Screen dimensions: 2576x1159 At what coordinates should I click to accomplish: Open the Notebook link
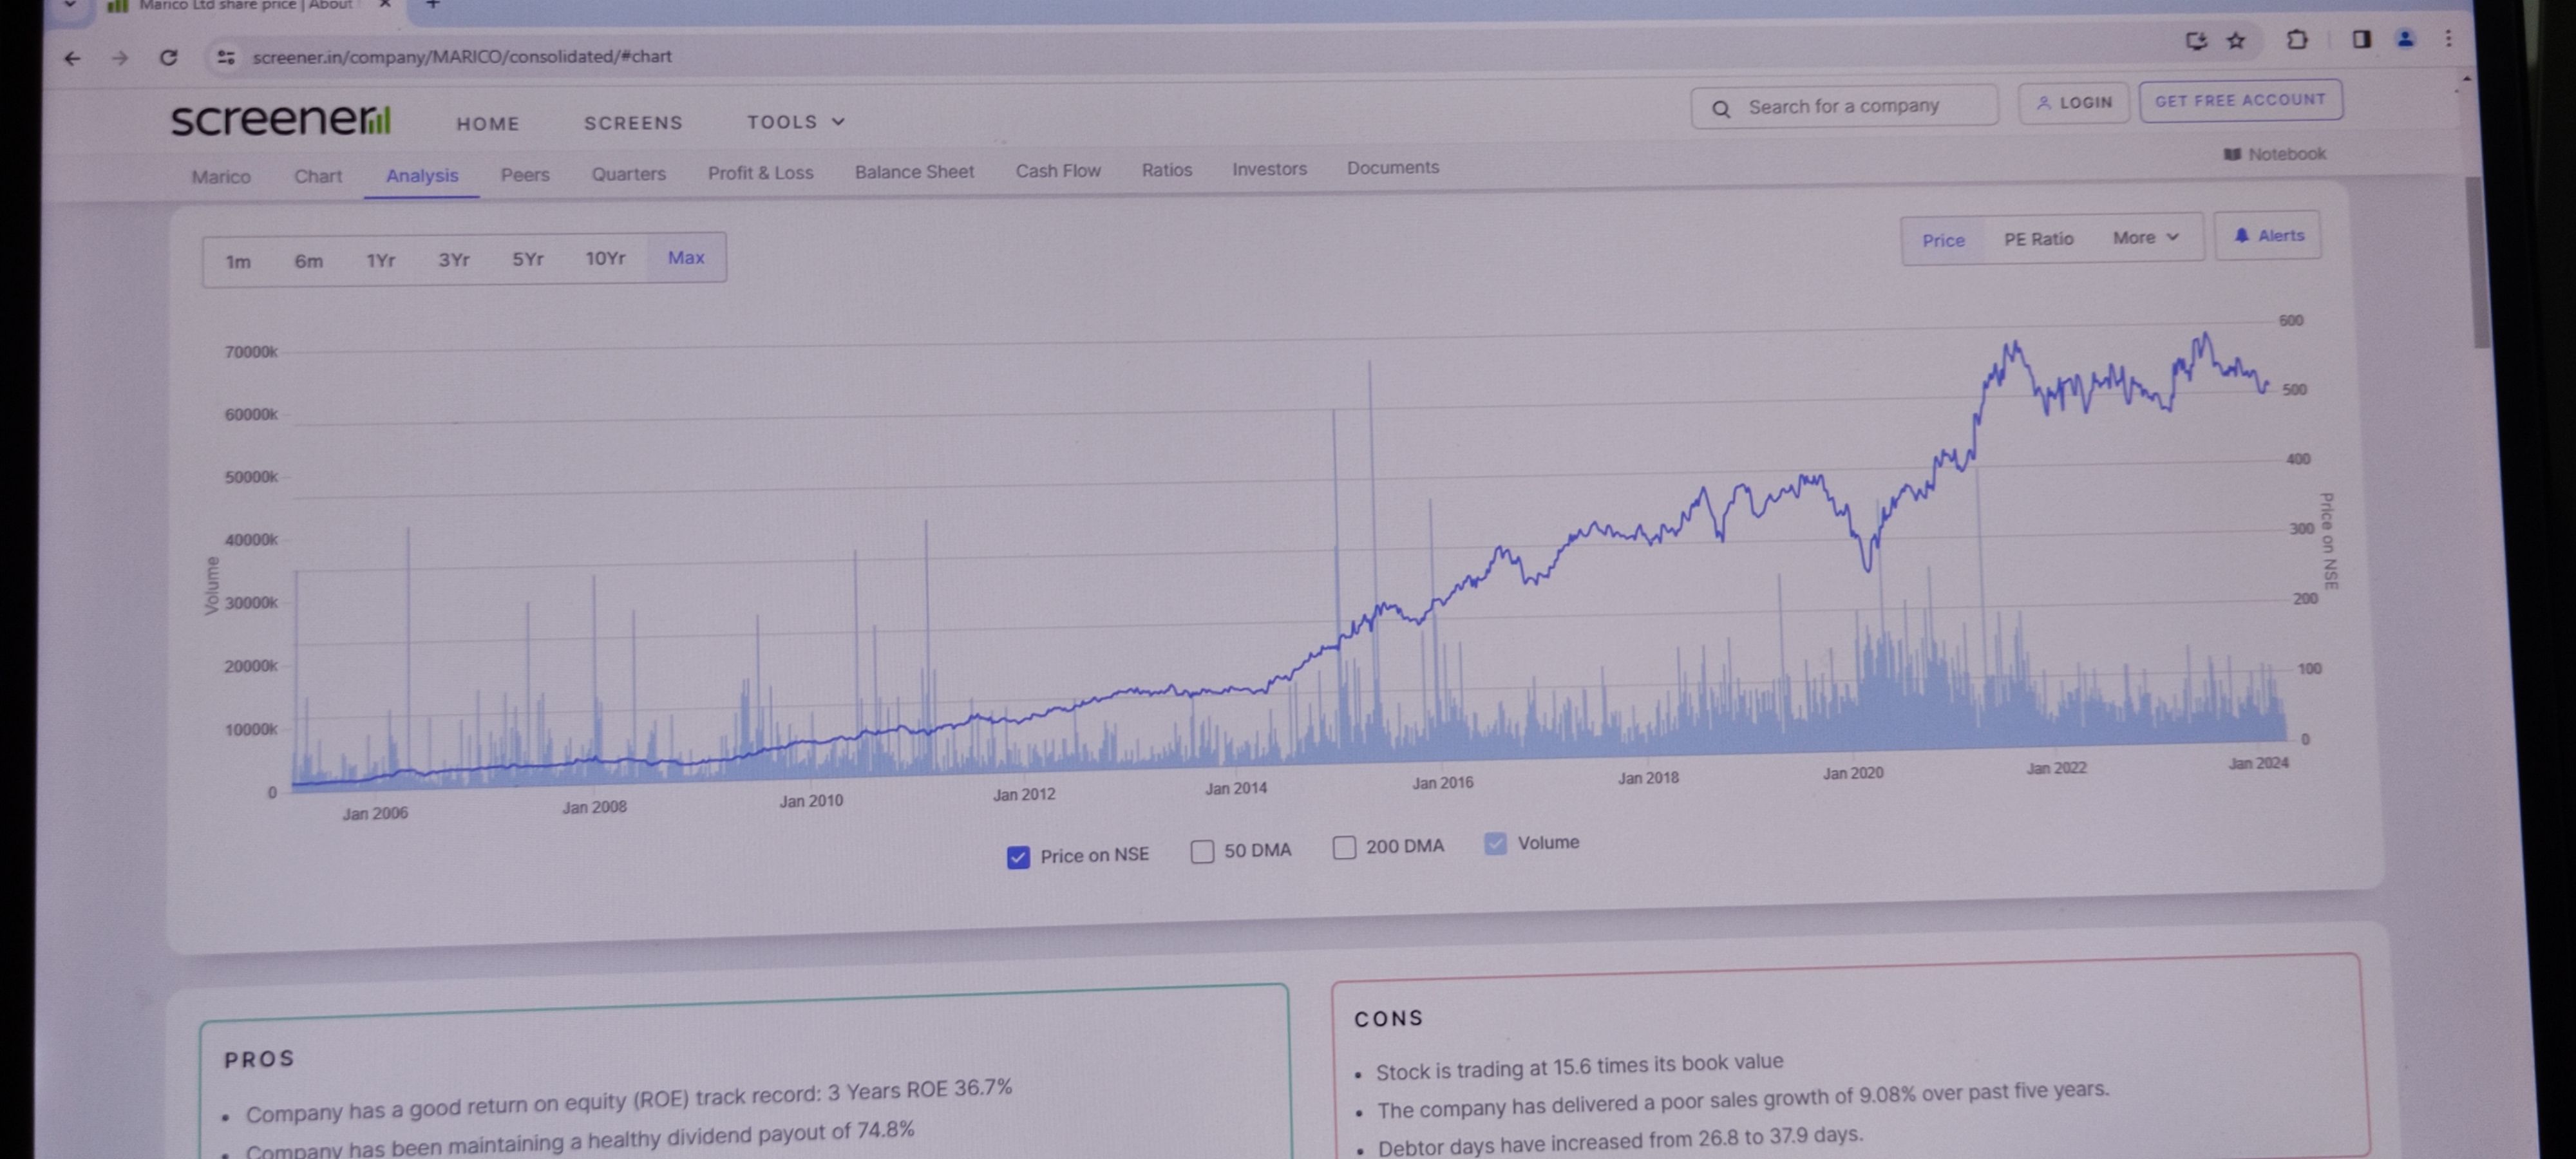point(2275,154)
